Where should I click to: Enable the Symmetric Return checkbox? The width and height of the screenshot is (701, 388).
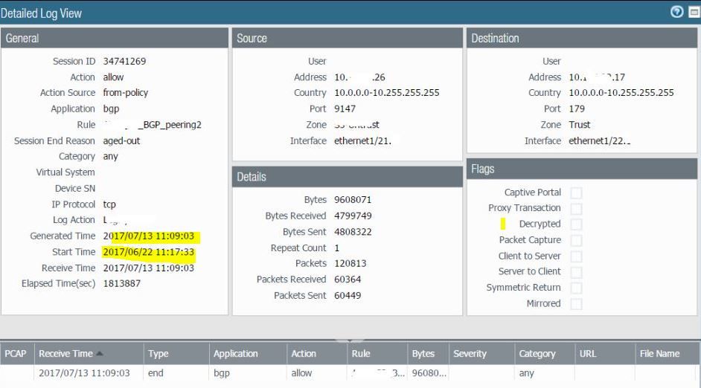point(576,288)
